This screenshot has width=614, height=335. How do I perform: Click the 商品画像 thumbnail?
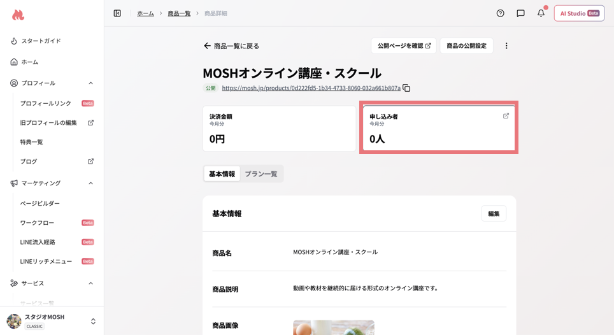[334, 327]
